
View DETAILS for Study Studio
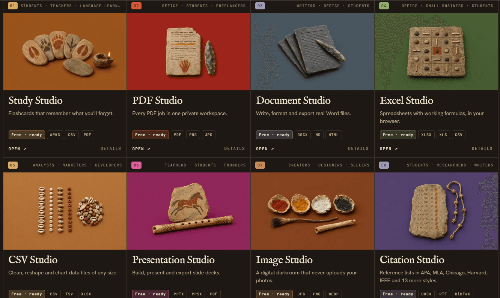click(111, 149)
